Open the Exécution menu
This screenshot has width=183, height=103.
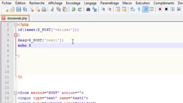(x=143, y=3)
